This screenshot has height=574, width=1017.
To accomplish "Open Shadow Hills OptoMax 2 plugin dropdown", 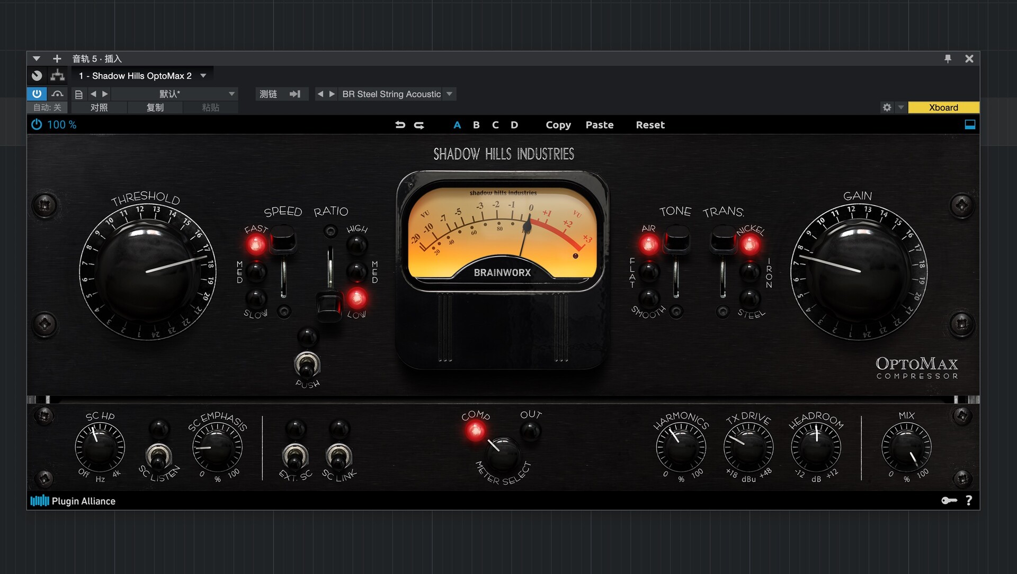I will (203, 76).
